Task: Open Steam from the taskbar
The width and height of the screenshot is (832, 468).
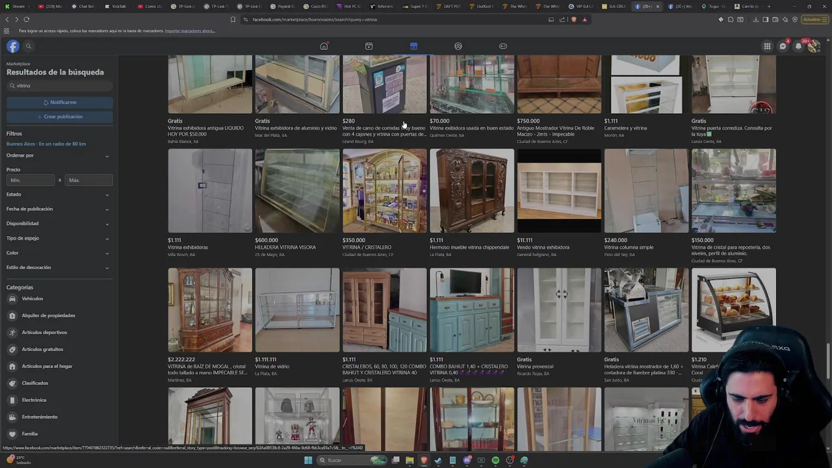Action: (438, 460)
